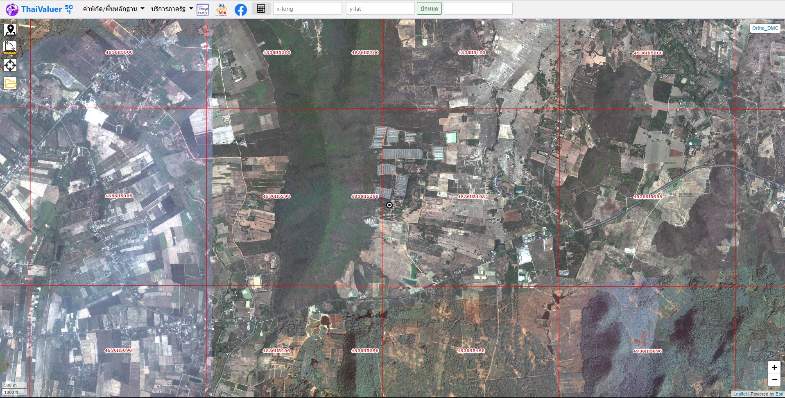Viewport: 785px width, 398px height.
Task: Click the ThaiValuer globe logo
Action: coord(12,9)
